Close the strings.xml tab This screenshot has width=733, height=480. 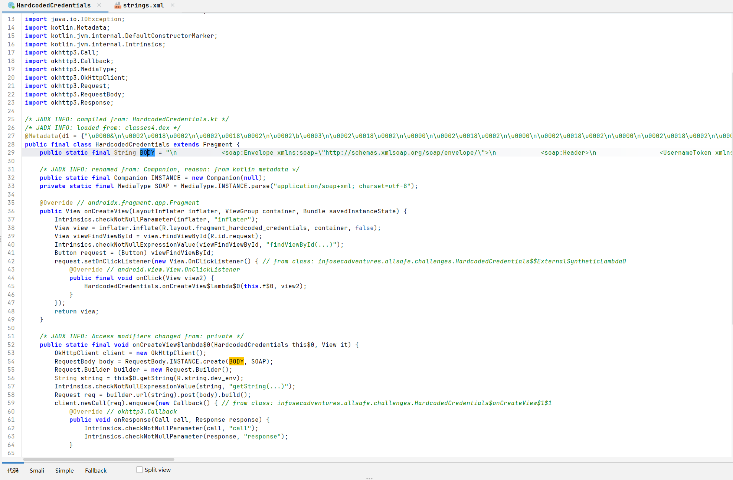(x=173, y=5)
